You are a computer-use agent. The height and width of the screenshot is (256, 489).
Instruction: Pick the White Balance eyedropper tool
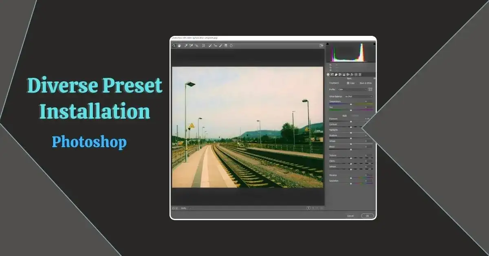click(186, 46)
